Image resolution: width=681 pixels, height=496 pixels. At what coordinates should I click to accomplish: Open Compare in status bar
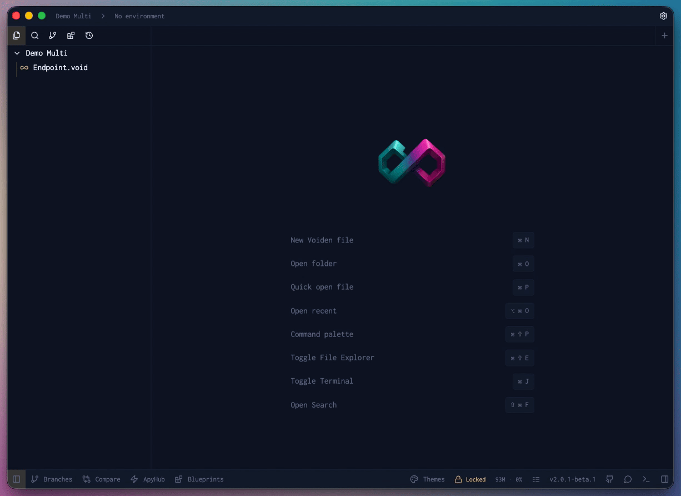pos(101,479)
